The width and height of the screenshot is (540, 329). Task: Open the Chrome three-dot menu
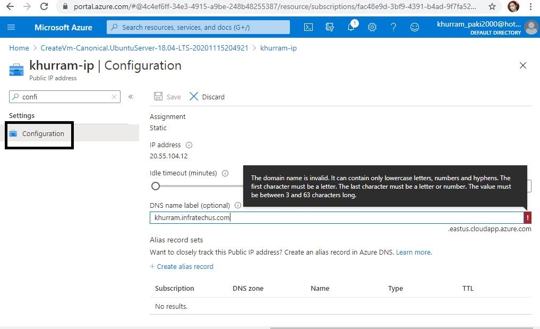530,6
